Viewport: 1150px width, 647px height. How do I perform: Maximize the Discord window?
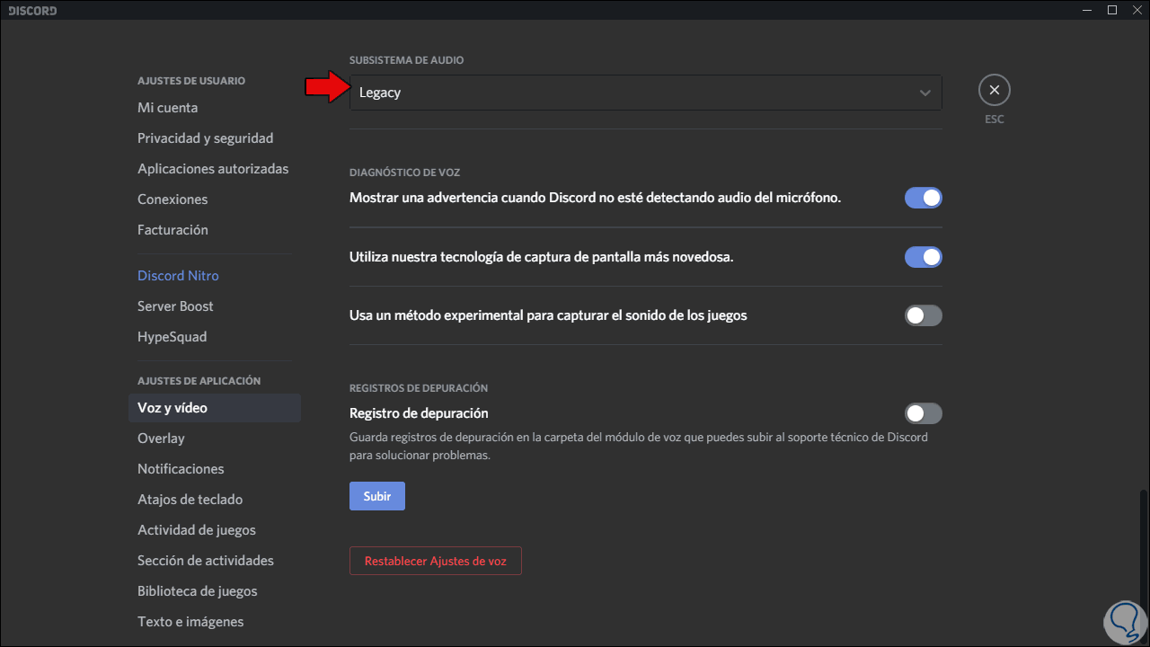coord(1112,10)
